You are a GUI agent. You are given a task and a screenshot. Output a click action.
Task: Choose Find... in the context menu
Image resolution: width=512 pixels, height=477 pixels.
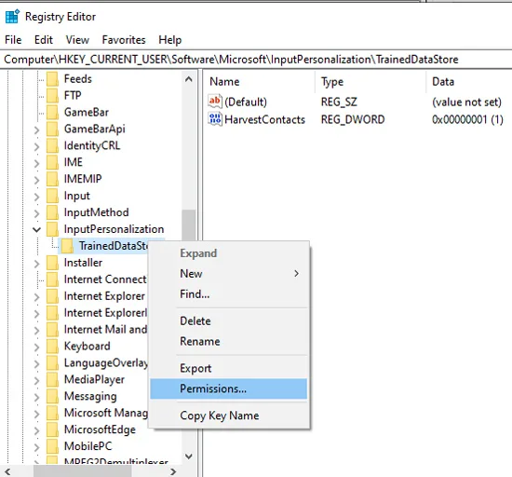229,294
